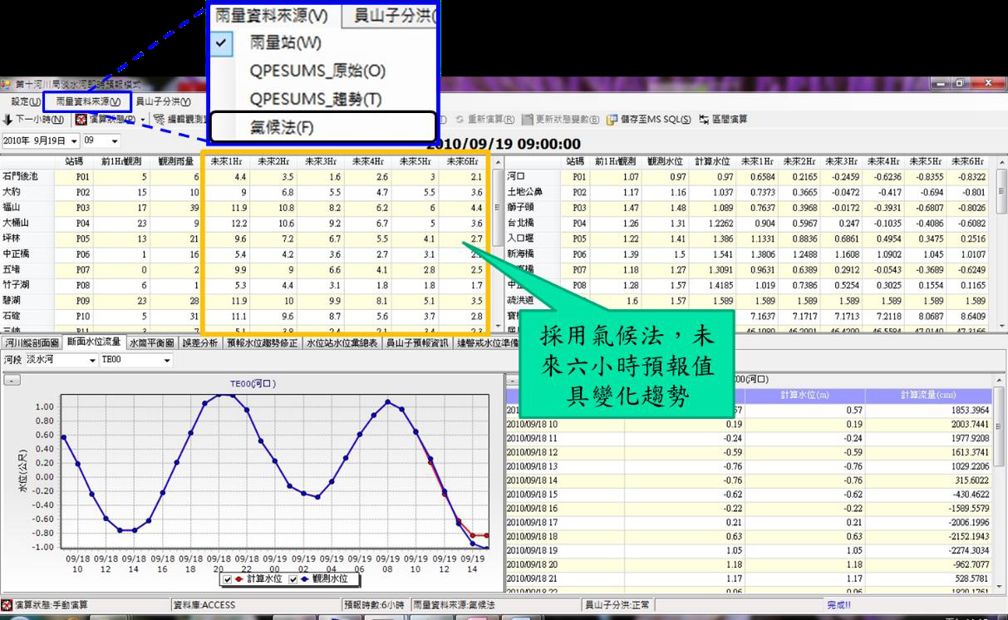
Task: Click the next-hour down-arrow icon
Action: tap(7, 120)
